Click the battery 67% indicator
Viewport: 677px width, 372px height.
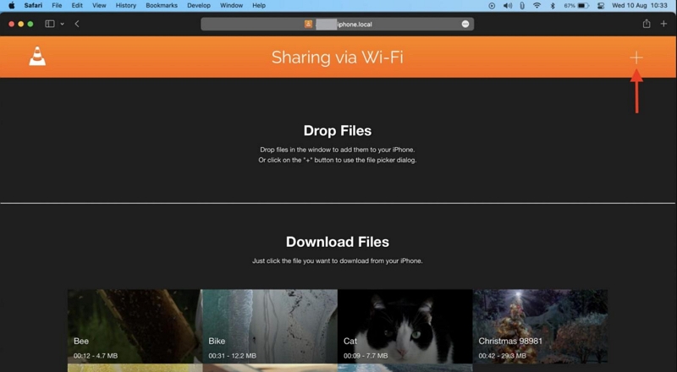[576, 6]
